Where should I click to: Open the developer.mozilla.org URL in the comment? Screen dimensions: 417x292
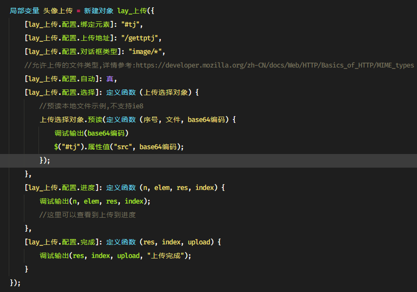coord(275,65)
